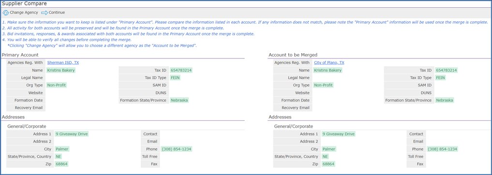The width and height of the screenshot is (492, 175).
Task: Click Primary Account Tax ID value 654783214
Action: (181, 70)
